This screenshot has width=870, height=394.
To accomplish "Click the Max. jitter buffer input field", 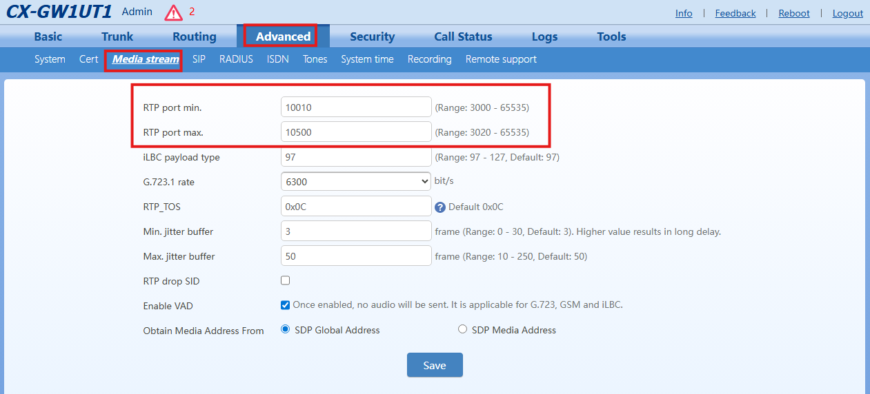I will (356, 256).
